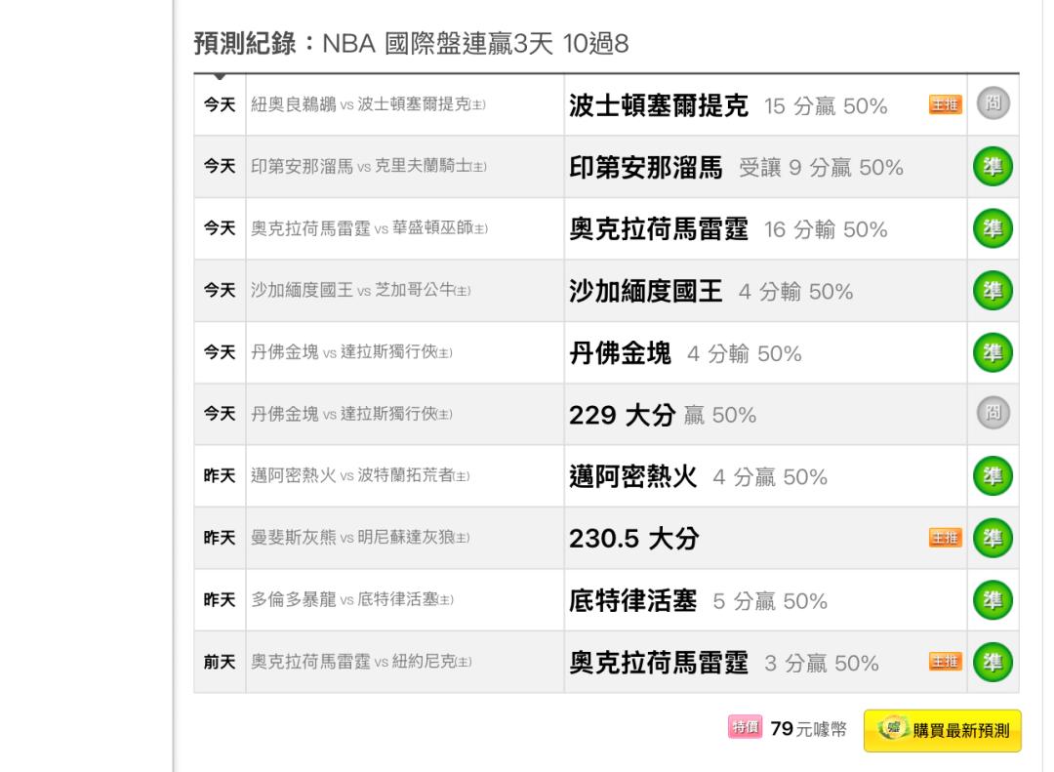Open matchup 紐奧良鵜鶘 vs 波士頓塞爾提克
This screenshot has height=772, width=1054.
(368, 104)
